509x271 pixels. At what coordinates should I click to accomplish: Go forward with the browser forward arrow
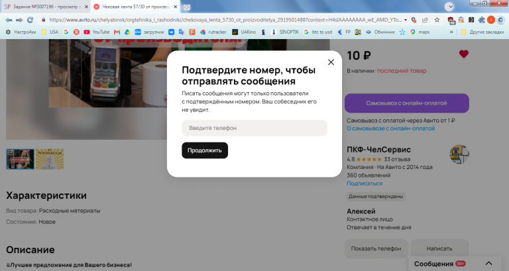point(19,20)
